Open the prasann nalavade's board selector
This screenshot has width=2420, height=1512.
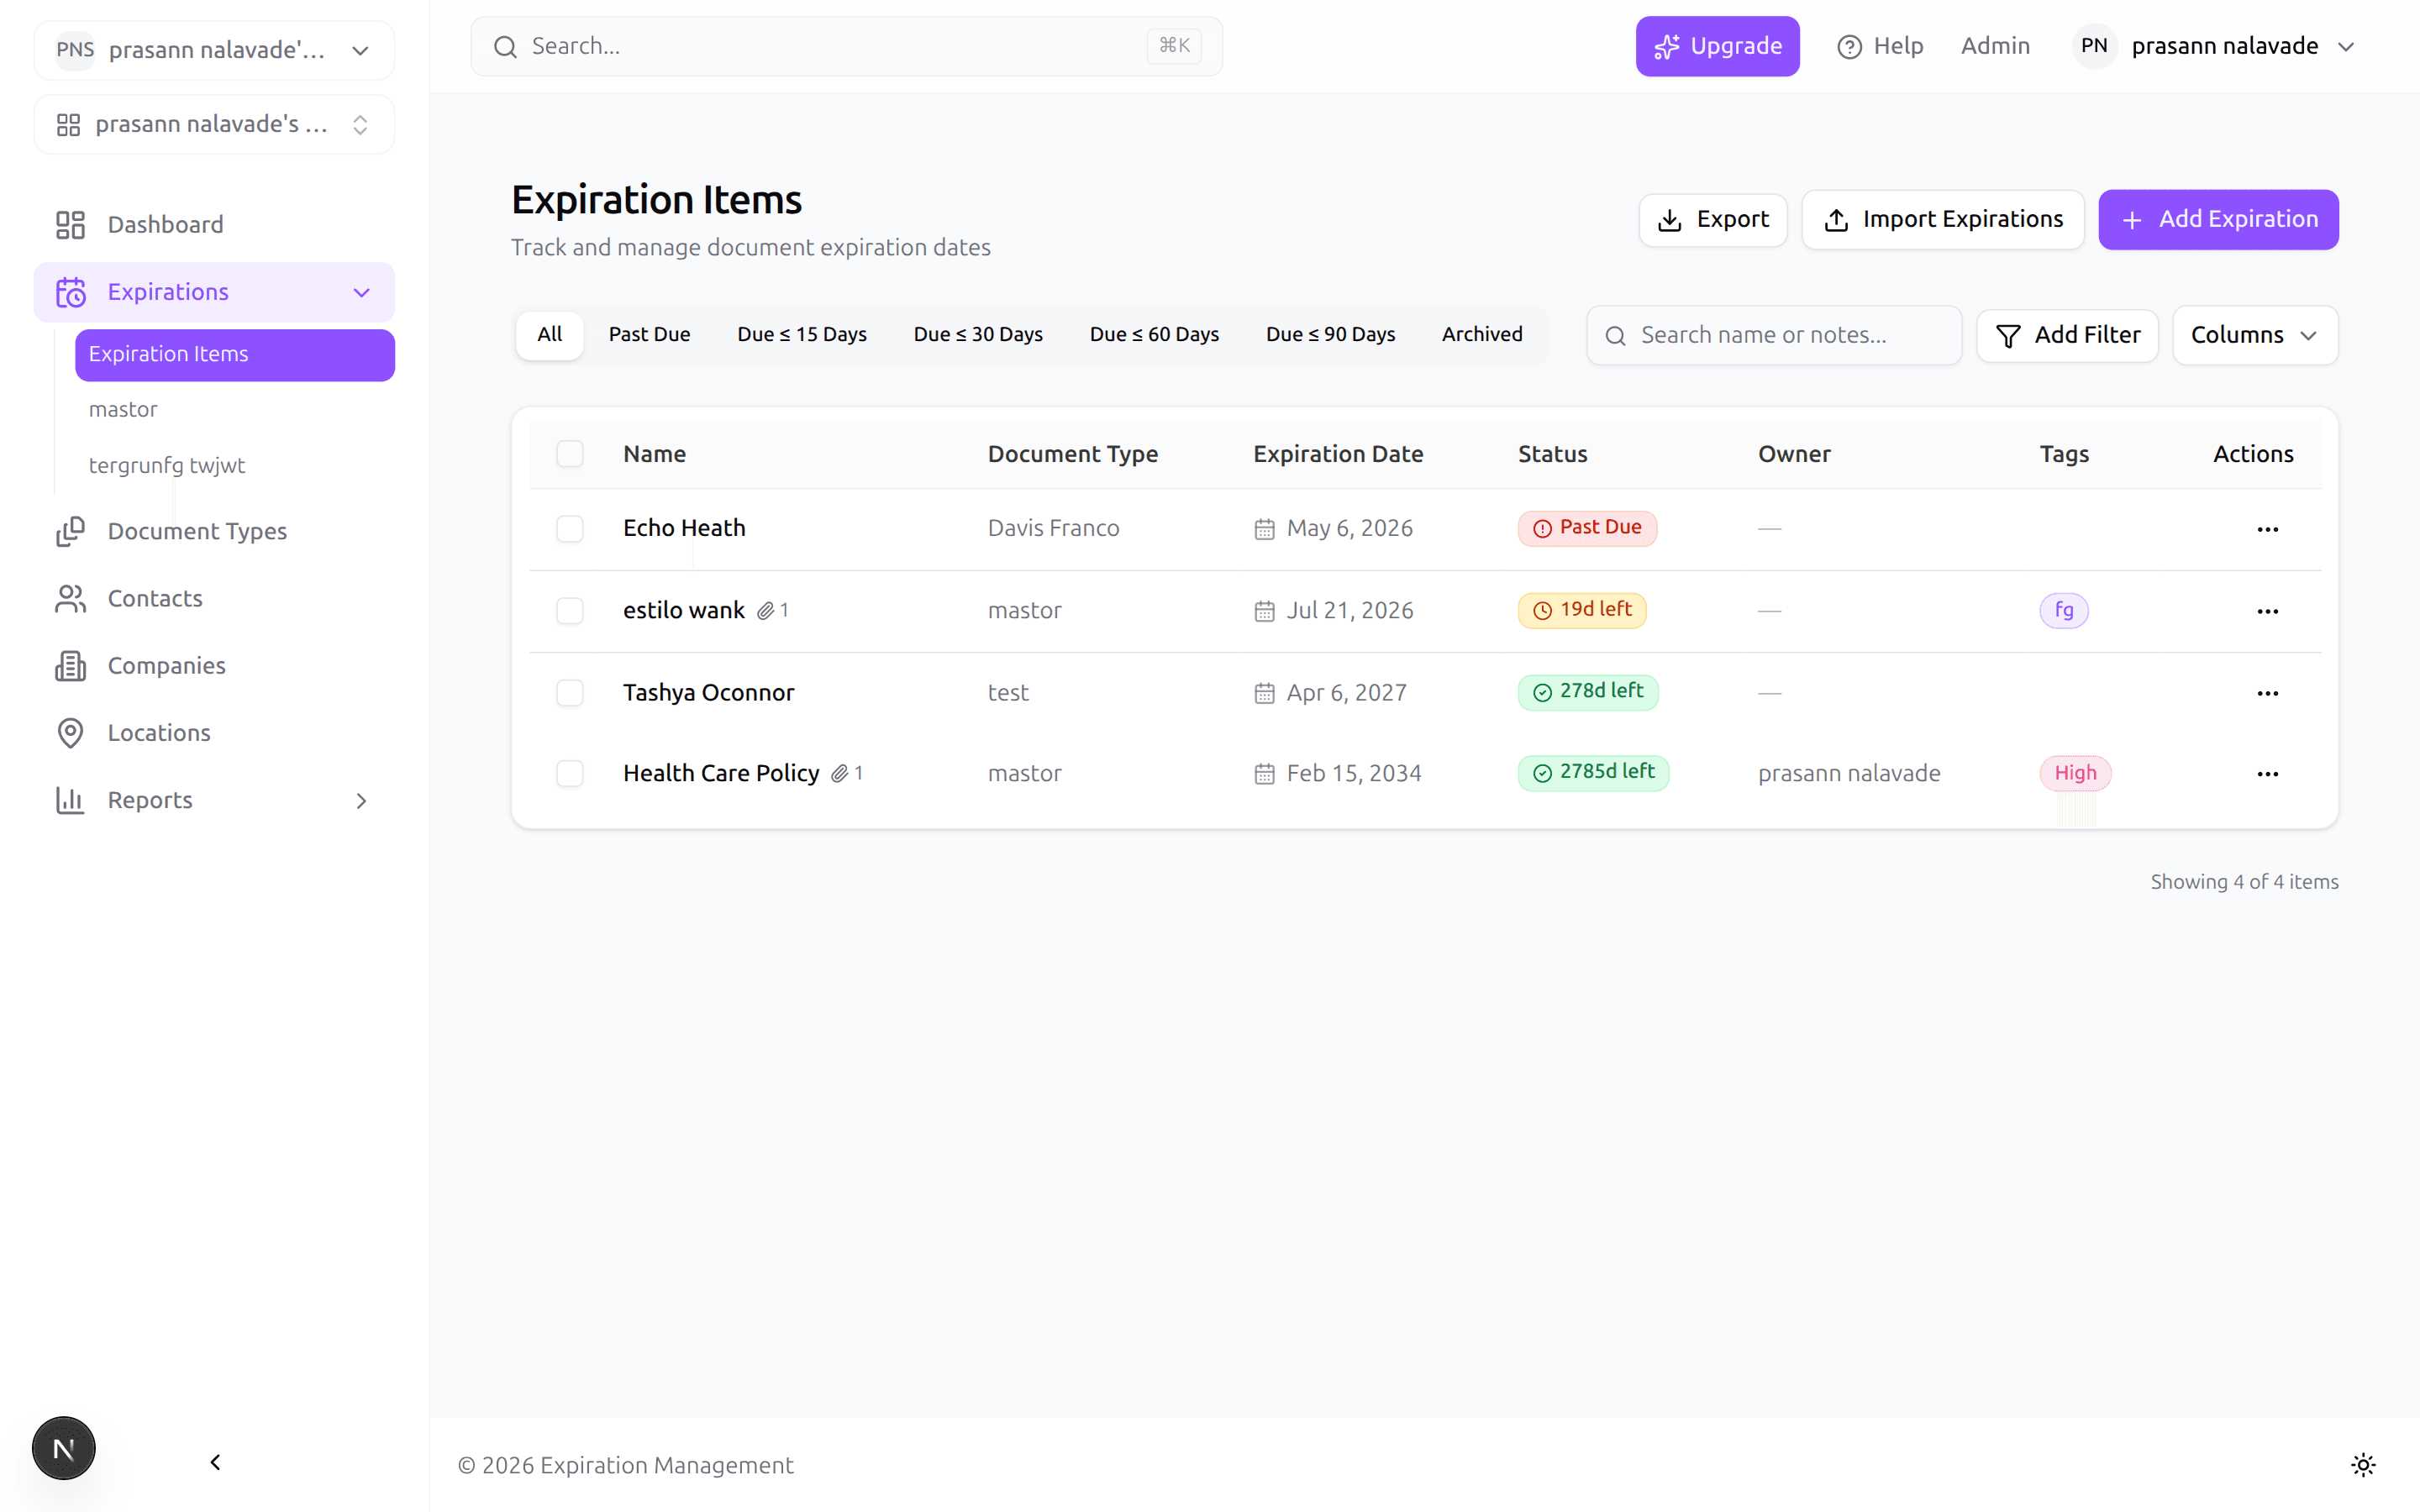click(x=214, y=124)
